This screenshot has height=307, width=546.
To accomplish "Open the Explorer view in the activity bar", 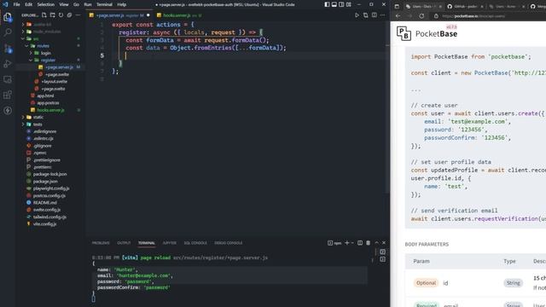I will (x=8, y=17).
